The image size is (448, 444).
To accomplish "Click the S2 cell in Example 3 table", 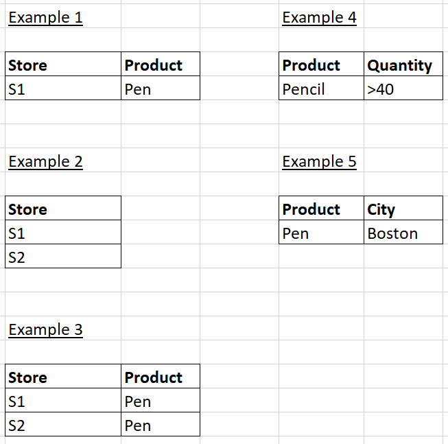I will (62, 425).
